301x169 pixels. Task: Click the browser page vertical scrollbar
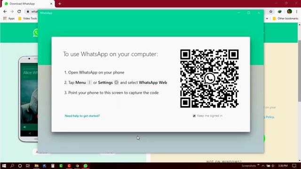pos(299,71)
